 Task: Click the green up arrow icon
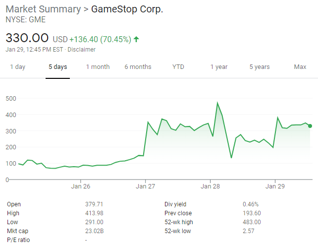[x=137, y=39]
